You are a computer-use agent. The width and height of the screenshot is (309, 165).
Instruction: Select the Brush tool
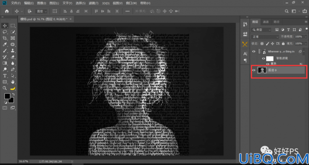(5, 51)
